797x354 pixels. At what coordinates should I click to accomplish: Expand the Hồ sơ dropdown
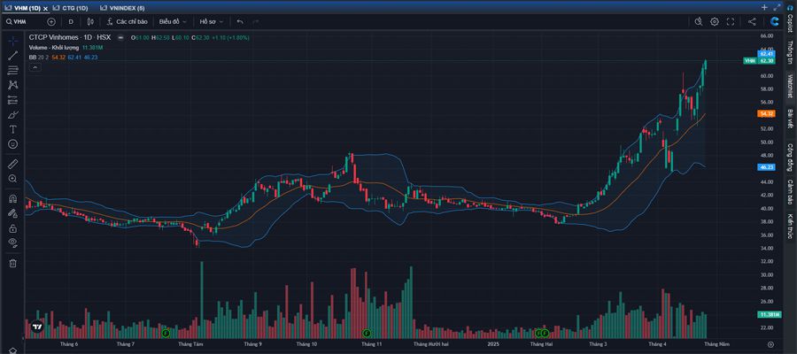(x=211, y=21)
